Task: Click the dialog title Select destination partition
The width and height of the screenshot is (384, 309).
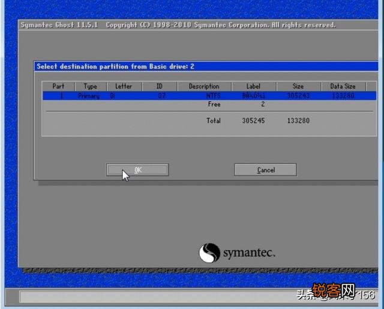Action: click(x=115, y=66)
